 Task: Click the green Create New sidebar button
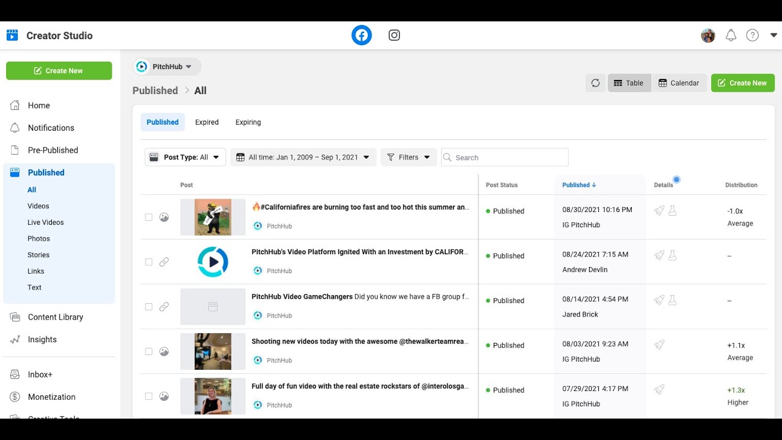59,71
